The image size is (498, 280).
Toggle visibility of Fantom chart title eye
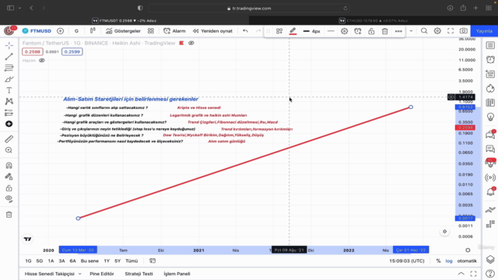pyautogui.click(x=191, y=44)
